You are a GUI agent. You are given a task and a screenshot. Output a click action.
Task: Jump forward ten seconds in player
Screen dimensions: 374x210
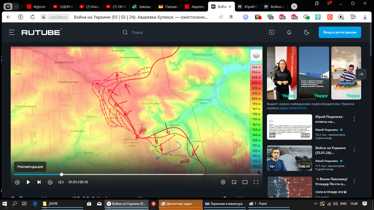(50, 182)
